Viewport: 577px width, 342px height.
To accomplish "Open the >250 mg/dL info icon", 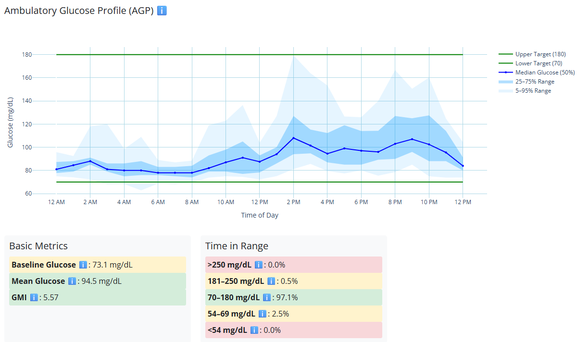I will (x=258, y=265).
